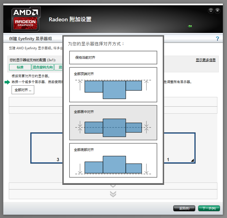Open help with the question mark icon

(x=217, y=39)
